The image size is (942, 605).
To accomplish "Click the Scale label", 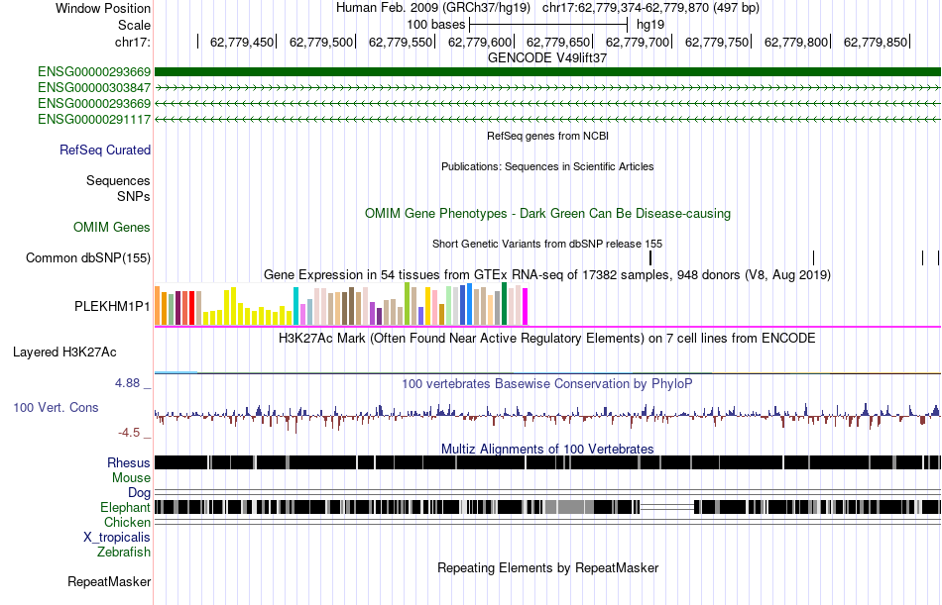I will (135, 25).
